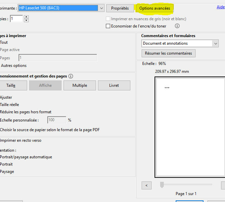Select the Tout pages option
The image size is (225, 202).
[x=4, y=42]
